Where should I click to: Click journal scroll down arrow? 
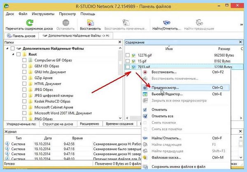coord(241,157)
